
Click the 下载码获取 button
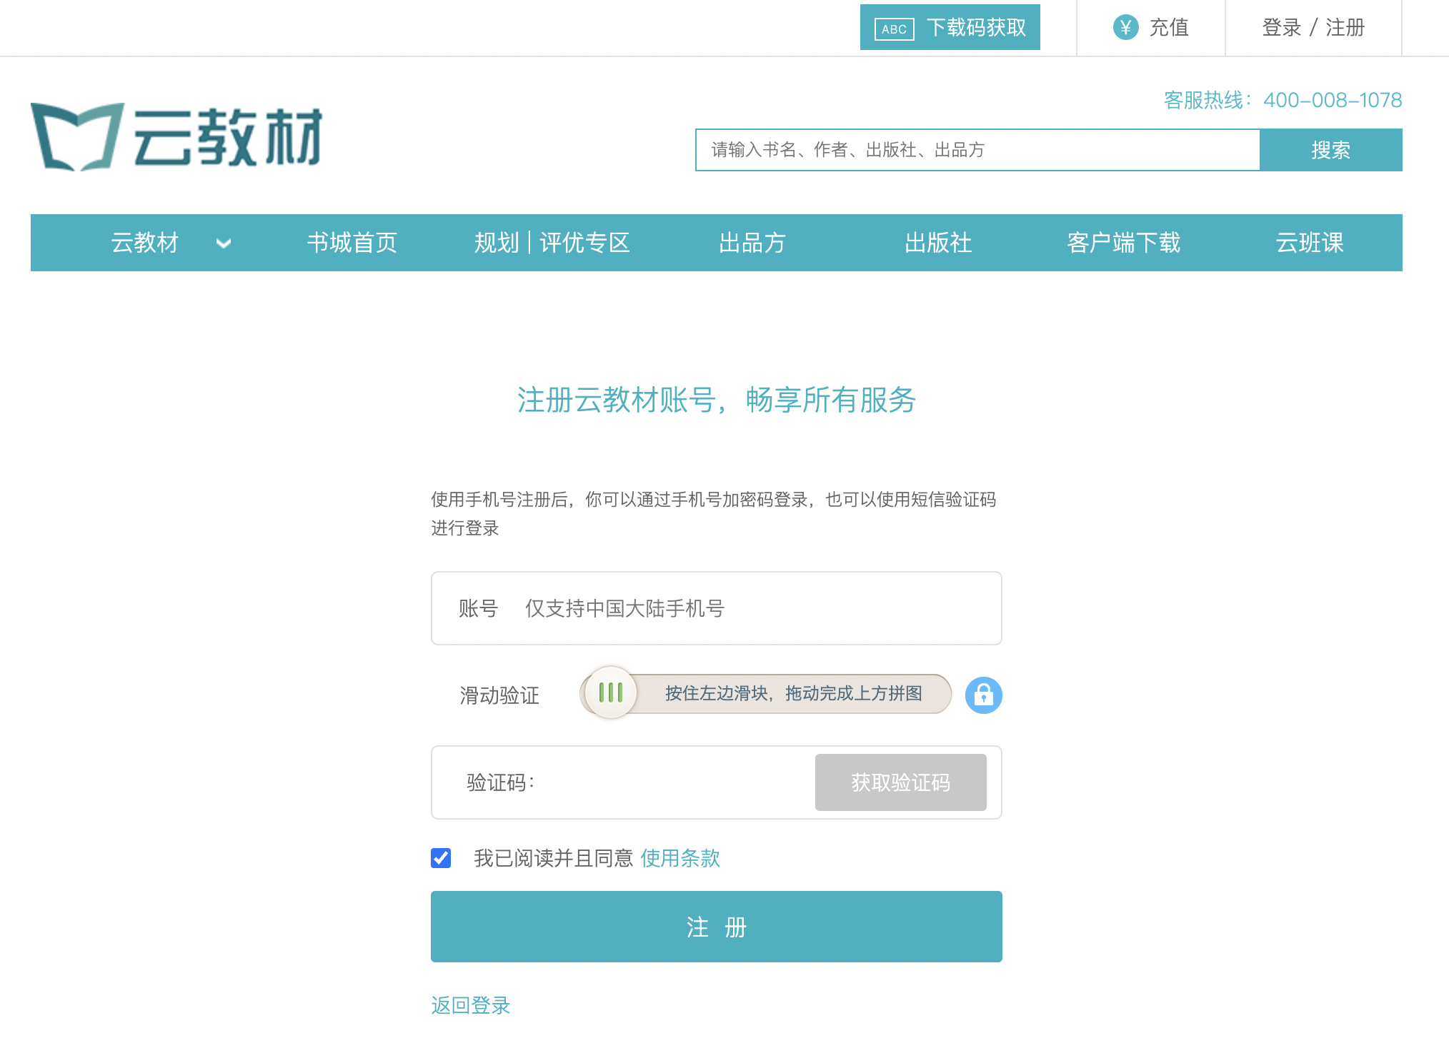coord(950,28)
